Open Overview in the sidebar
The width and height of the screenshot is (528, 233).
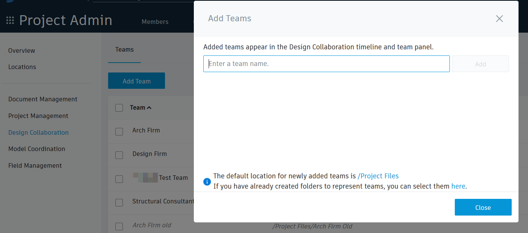click(22, 50)
